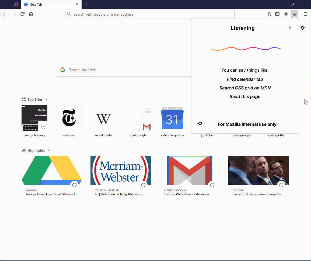The image size is (311, 261).
Task: Open a new tab with plus button
Action: 86,4
